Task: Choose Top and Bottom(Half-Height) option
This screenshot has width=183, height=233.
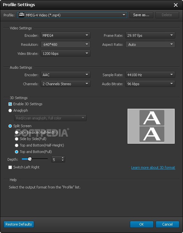Action: click(x=17, y=145)
